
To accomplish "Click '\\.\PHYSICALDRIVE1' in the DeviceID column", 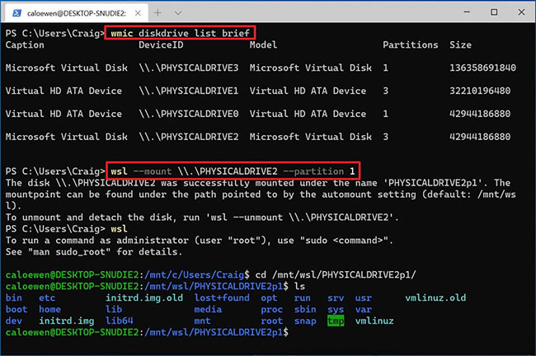I will point(189,91).
